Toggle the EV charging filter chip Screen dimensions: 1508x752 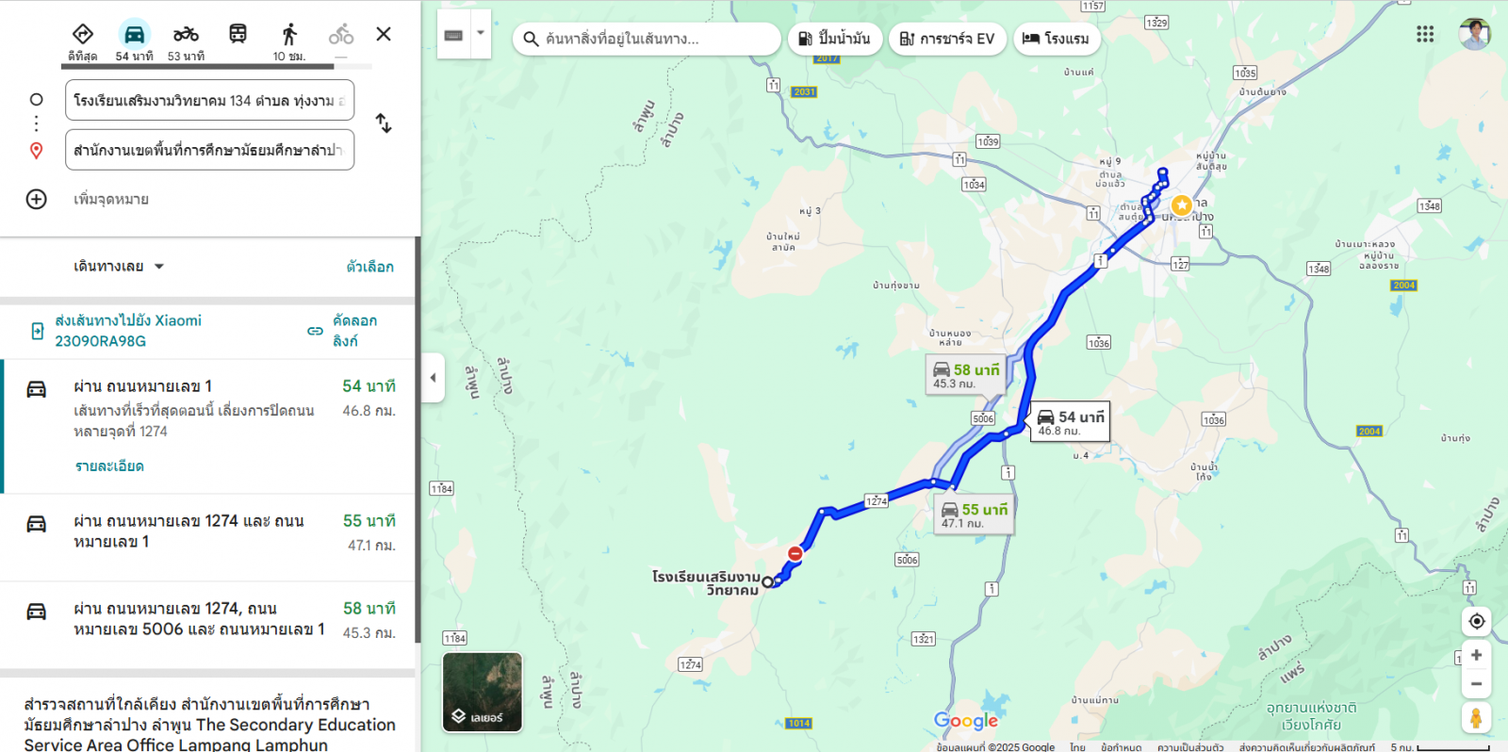pos(947,39)
